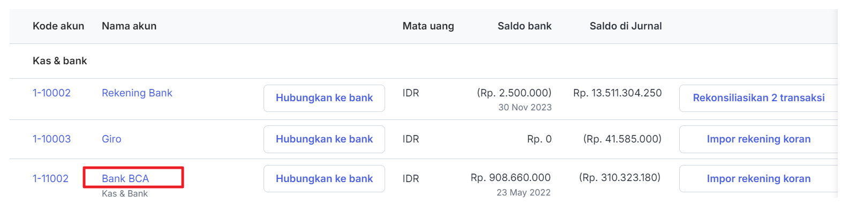Viewport: 849px width, 203px height.
Task: Click Impor rekening koran for Bank BCA
Action: tap(758, 179)
